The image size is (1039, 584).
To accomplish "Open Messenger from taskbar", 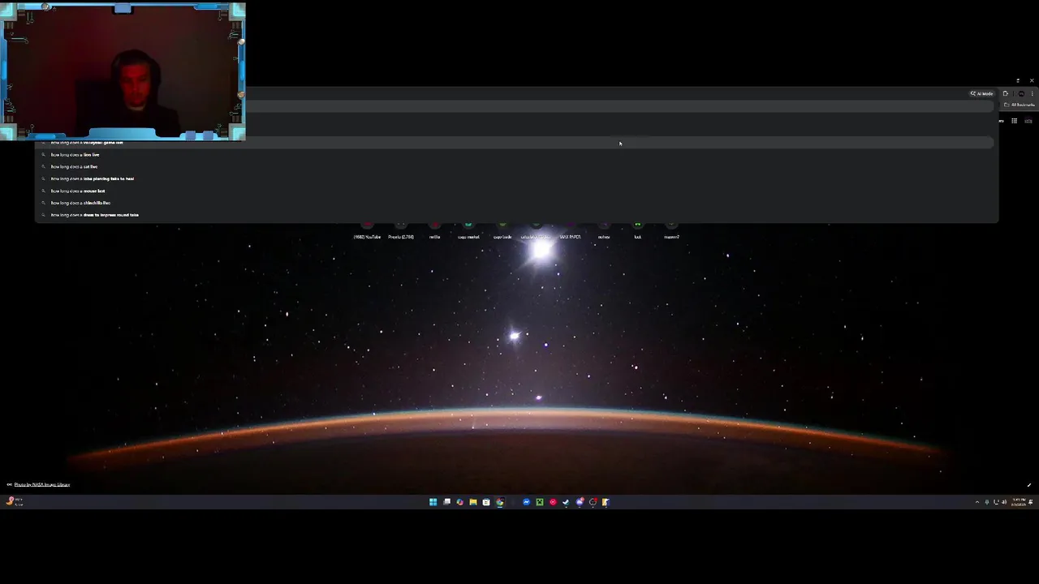I will pyautogui.click(x=526, y=502).
